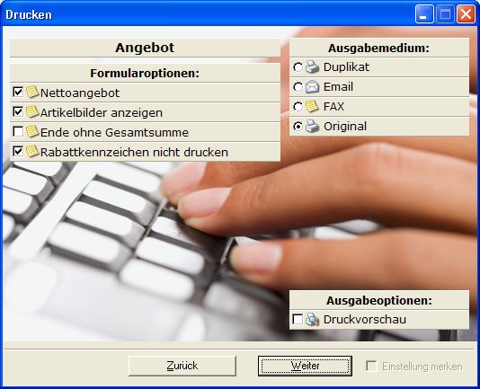Disable the Artikelbilder anzeigen checkbox
480x389 pixels.
[x=18, y=112]
